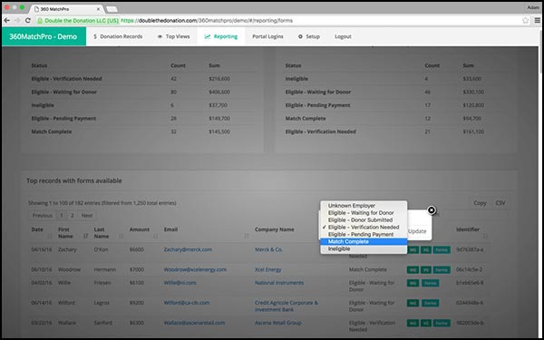Click the 360MatchPro - Demo brand link
This screenshot has height=340, width=544.
point(44,36)
